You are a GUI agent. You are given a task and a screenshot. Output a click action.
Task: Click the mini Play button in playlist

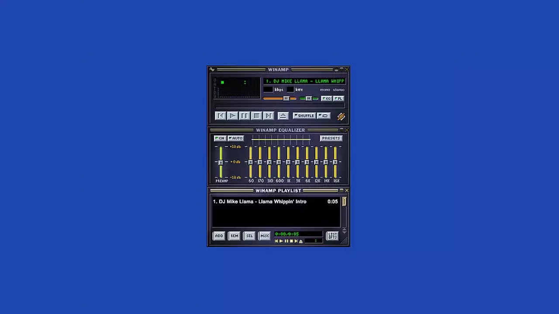click(x=281, y=241)
